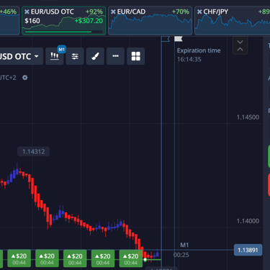Click the UTC+2 timezone label

pyautogui.click(x=8, y=78)
